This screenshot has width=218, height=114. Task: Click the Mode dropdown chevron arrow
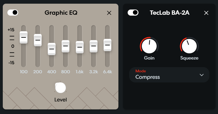point(202,75)
